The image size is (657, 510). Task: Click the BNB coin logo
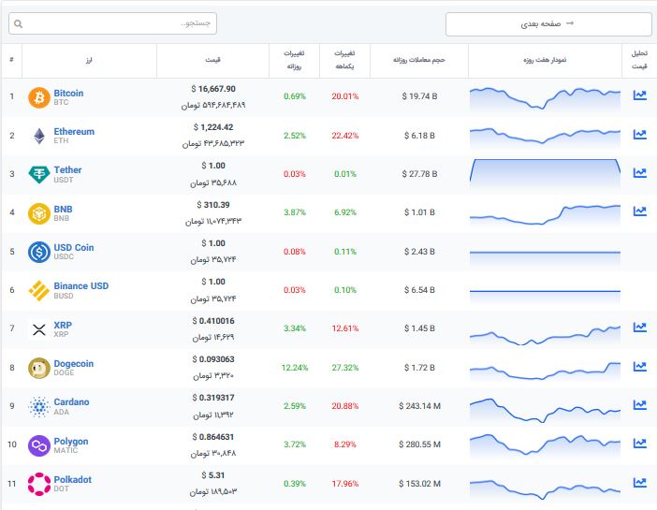tap(39, 213)
